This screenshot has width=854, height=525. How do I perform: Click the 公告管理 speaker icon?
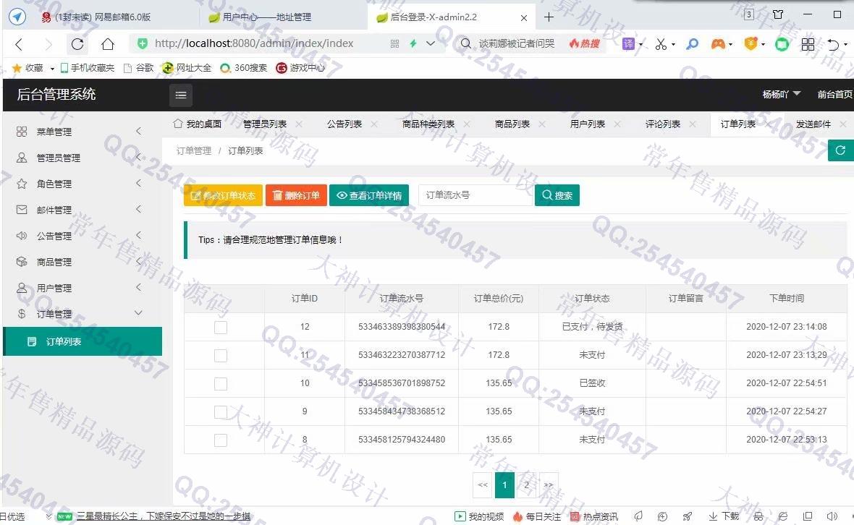tap(22, 236)
